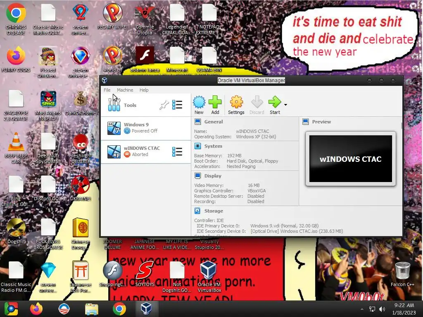Screen dimensions: 423x317
Task: Open the 2PACALYPSE 2.3 desktop file
Action: point(16,105)
